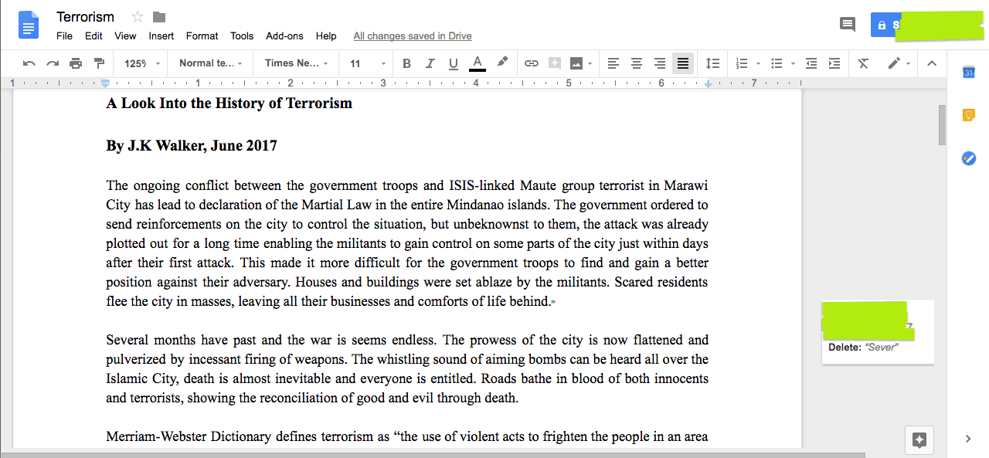Open Google Keep side panel
The width and height of the screenshot is (989, 458).
968,115
